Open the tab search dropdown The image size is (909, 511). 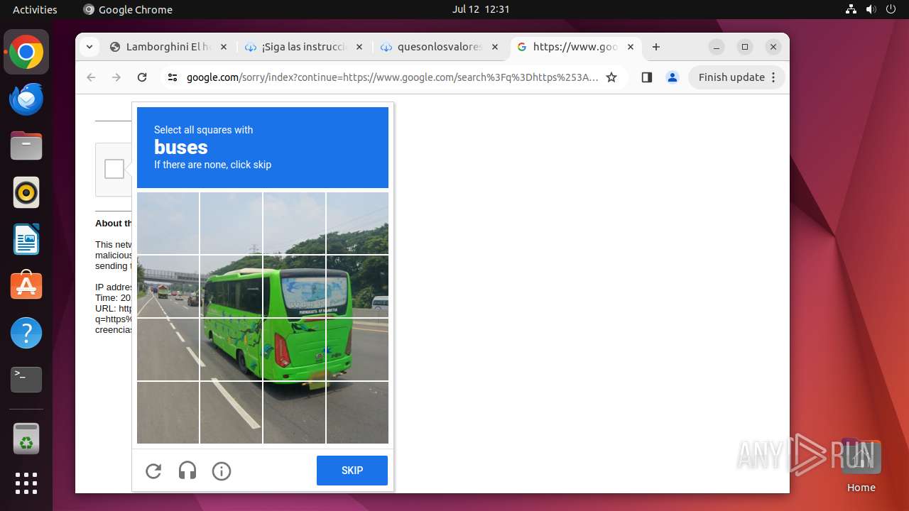click(x=89, y=47)
